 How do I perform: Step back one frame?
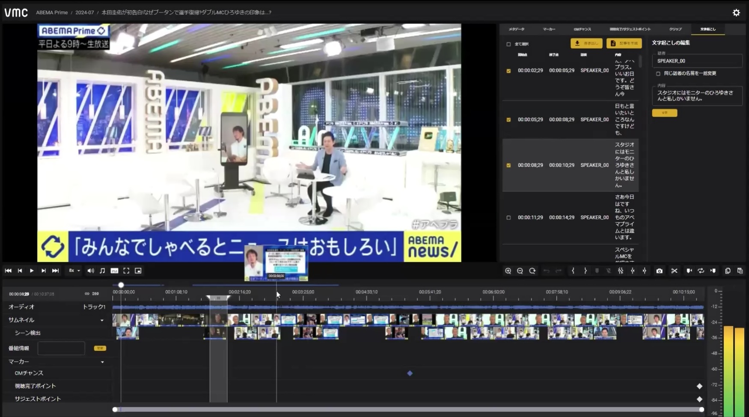tap(20, 271)
